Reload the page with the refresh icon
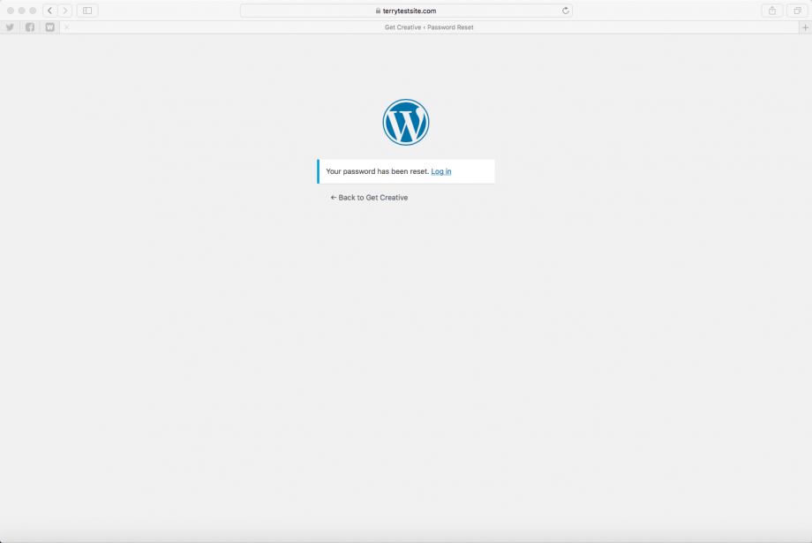Viewport: 812px width, 543px height. (x=566, y=11)
